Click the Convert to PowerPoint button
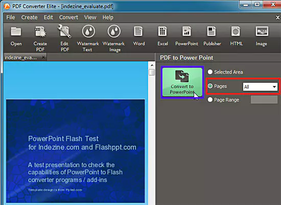Viewport: 281px width, 205px height. point(182,82)
